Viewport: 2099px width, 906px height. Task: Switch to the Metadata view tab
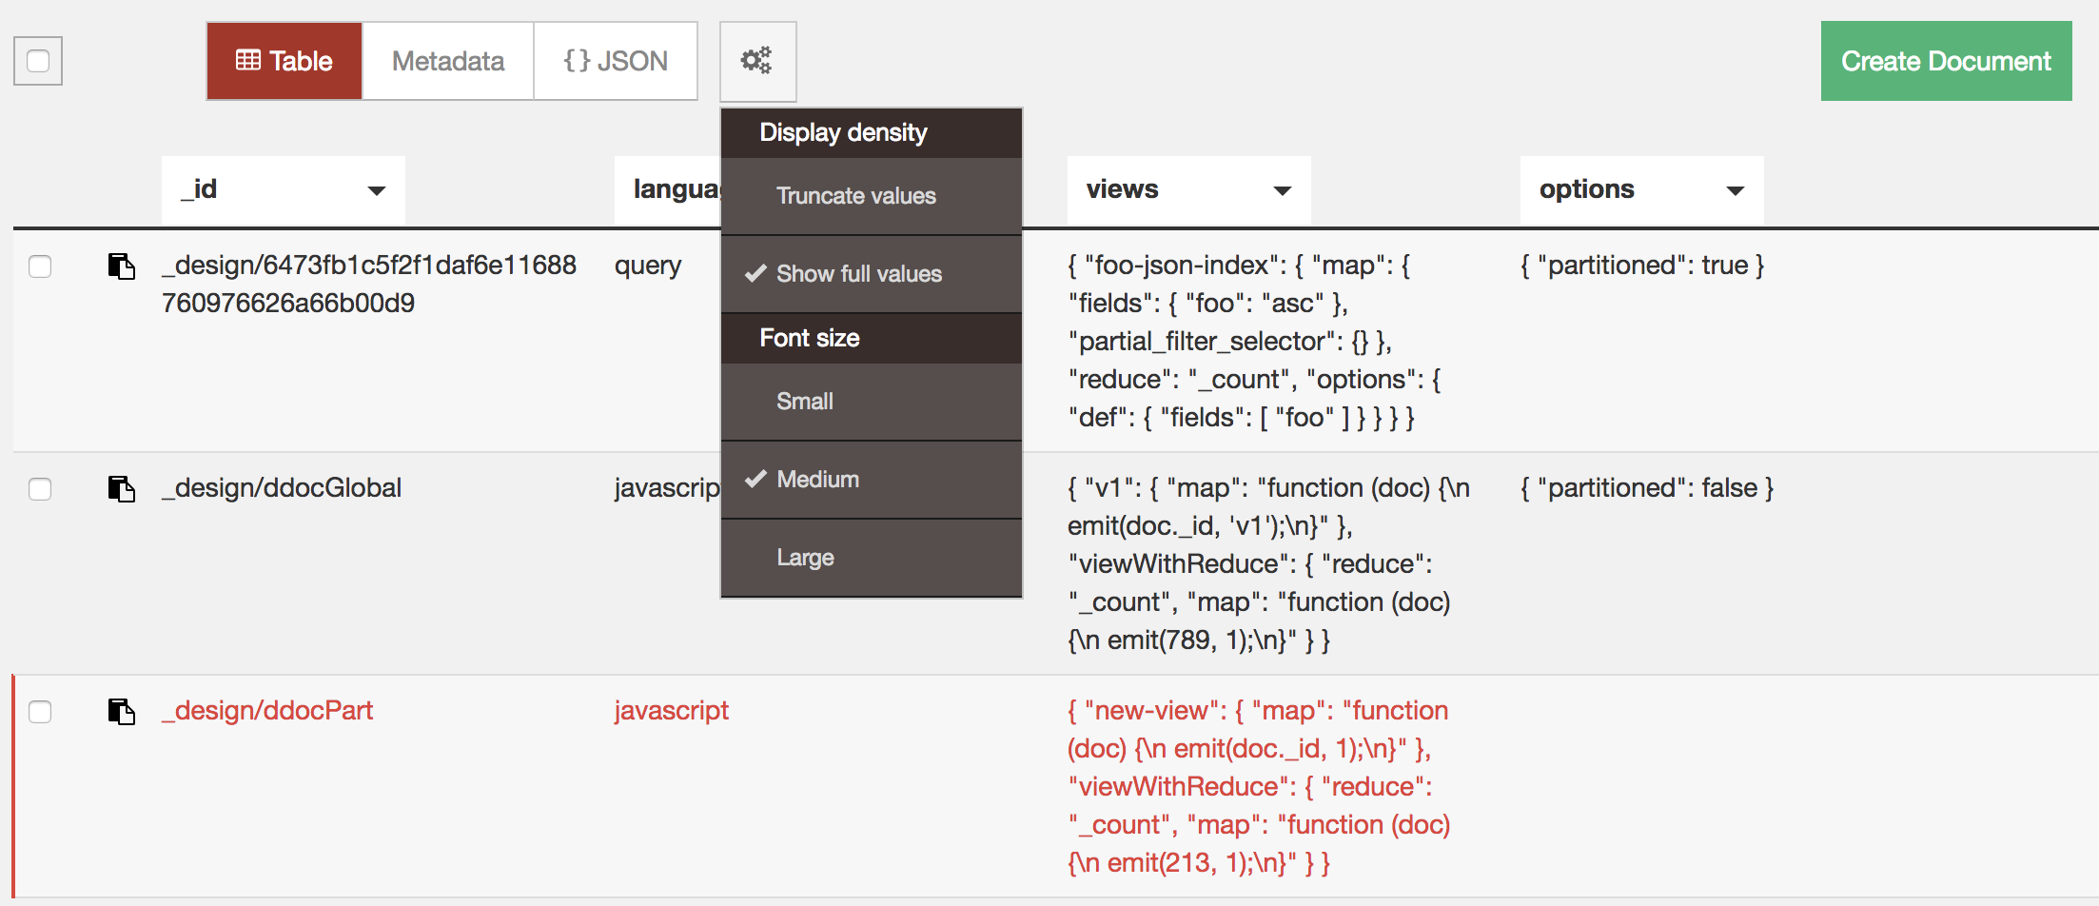[448, 61]
